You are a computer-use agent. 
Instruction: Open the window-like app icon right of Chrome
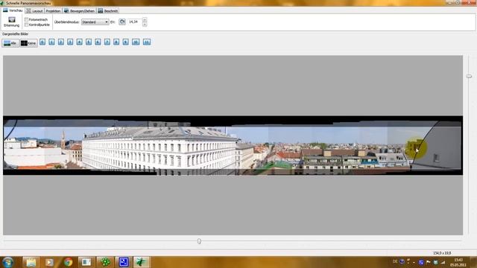[86, 262]
